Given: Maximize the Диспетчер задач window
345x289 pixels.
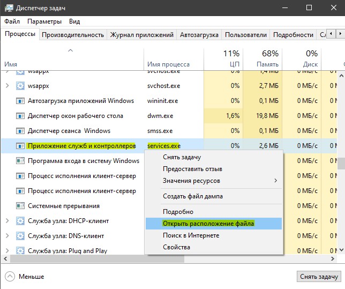Looking at the screenshot, I should (x=309, y=8).
